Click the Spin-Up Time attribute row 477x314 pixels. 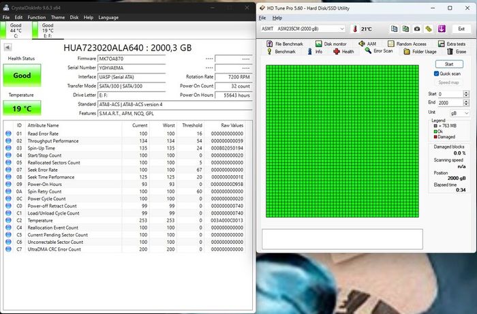[x=125, y=148]
